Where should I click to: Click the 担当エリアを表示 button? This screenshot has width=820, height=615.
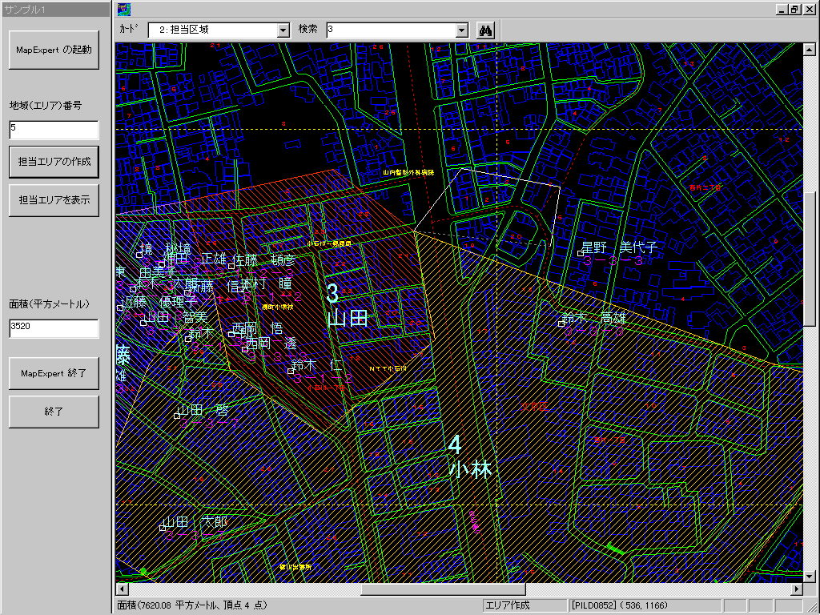pyautogui.click(x=54, y=199)
